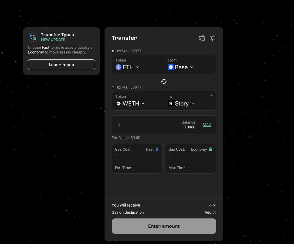Click the wallet icon by the source address
Viewport: 294px width, 244px height.
[x=113, y=51]
